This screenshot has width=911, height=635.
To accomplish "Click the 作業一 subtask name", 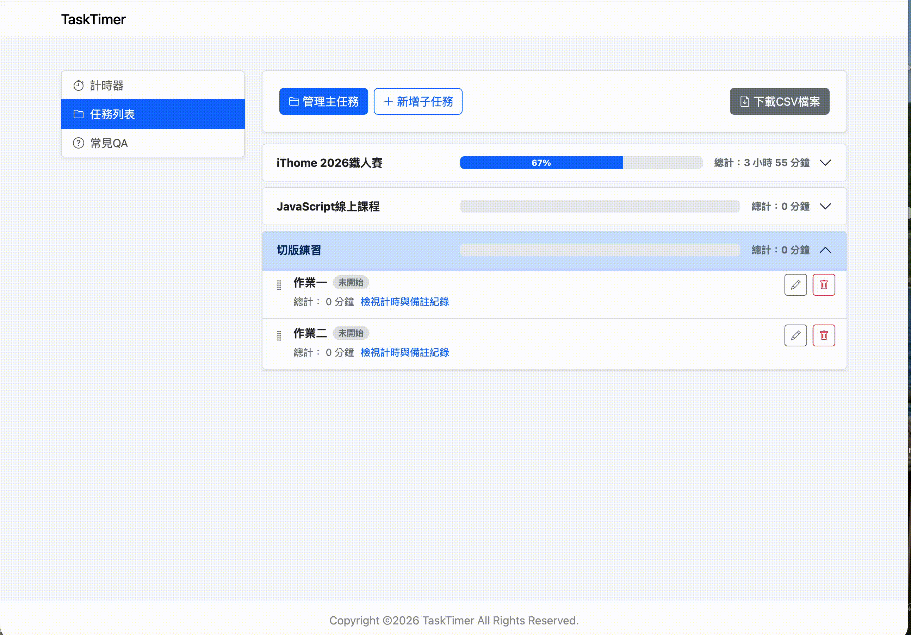I will (x=310, y=283).
